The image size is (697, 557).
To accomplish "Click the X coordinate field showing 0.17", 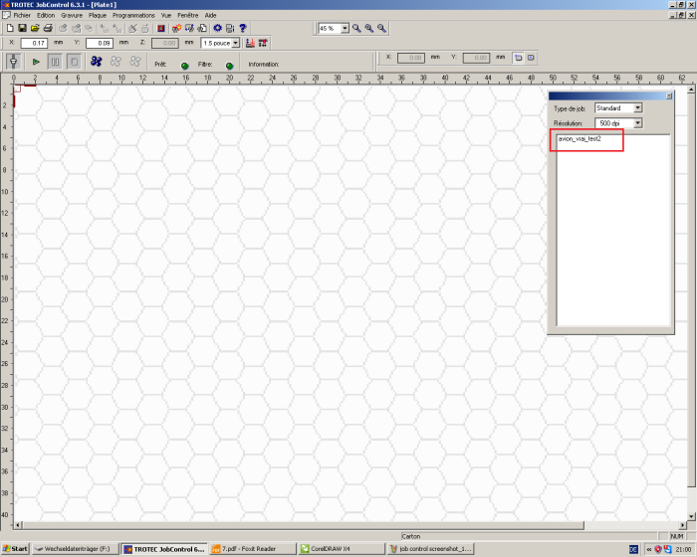I will tap(34, 43).
